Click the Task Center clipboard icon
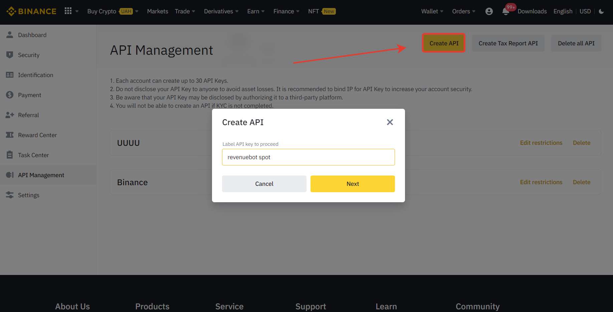 [x=10, y=155]
